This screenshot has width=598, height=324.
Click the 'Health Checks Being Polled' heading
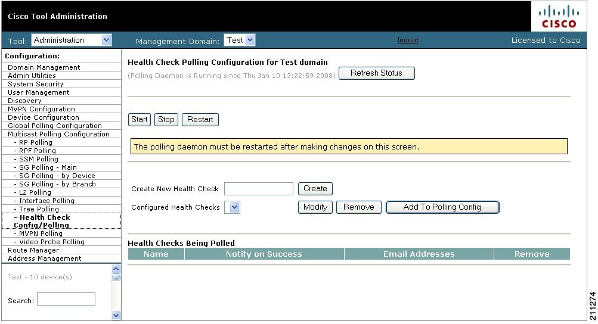pyautogui.click(x=181, y=243)
